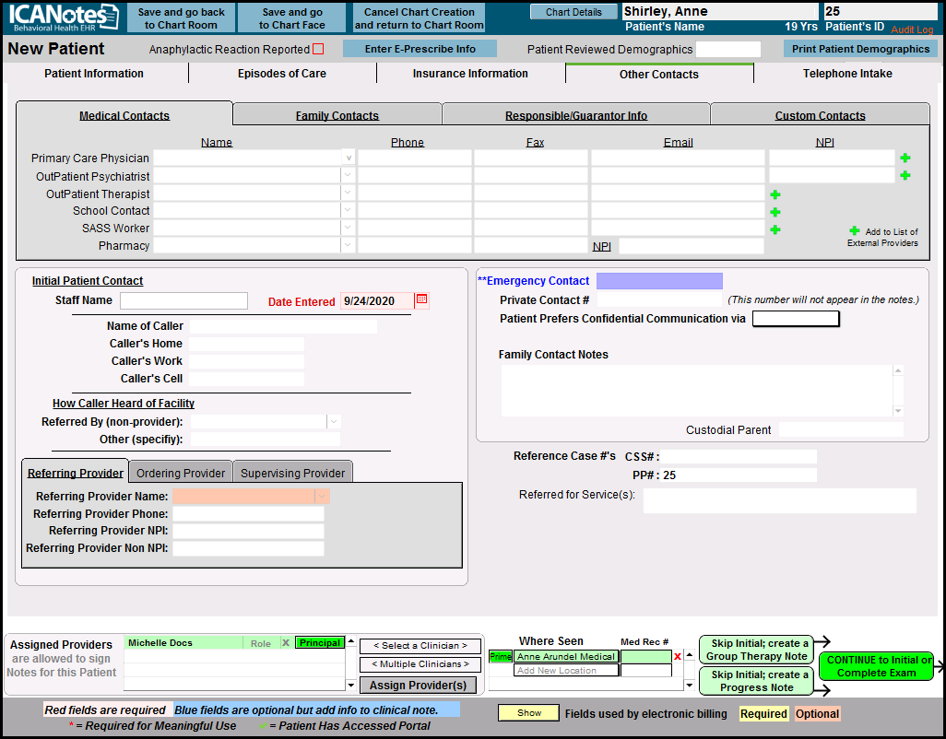Image resolution: width=946 pixels, height=739 pixels.
Task: Click into the Staff Name input field
Action: [183, 300]
